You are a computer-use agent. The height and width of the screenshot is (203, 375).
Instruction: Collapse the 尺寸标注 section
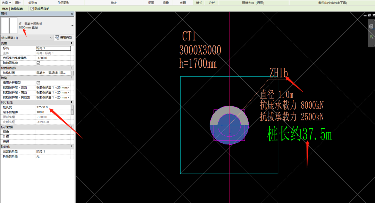click(x=72, y=102)
